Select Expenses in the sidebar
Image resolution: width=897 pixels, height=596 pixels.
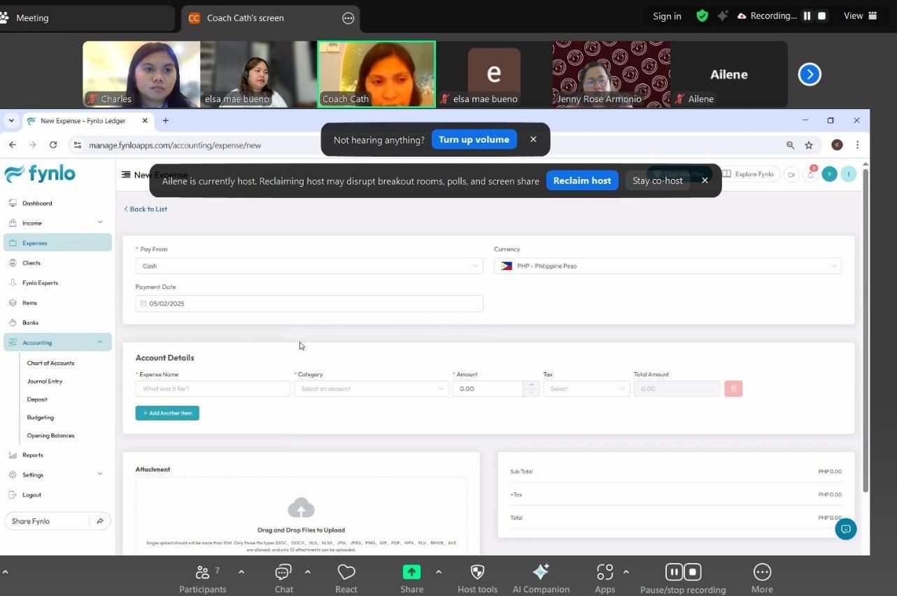point(57,243)
